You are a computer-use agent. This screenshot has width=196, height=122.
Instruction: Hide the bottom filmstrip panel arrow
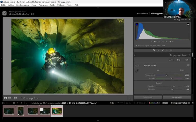pos(98,121)
